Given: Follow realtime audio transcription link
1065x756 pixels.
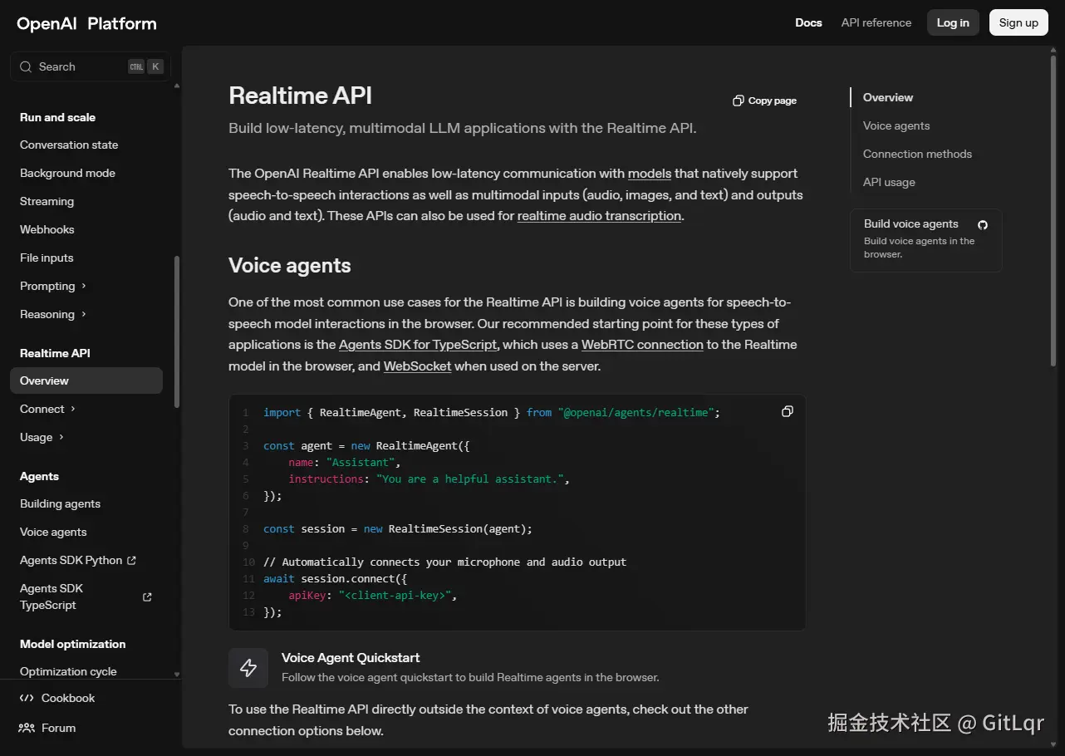Looking at the screenshot, I should tap(599, 216).
